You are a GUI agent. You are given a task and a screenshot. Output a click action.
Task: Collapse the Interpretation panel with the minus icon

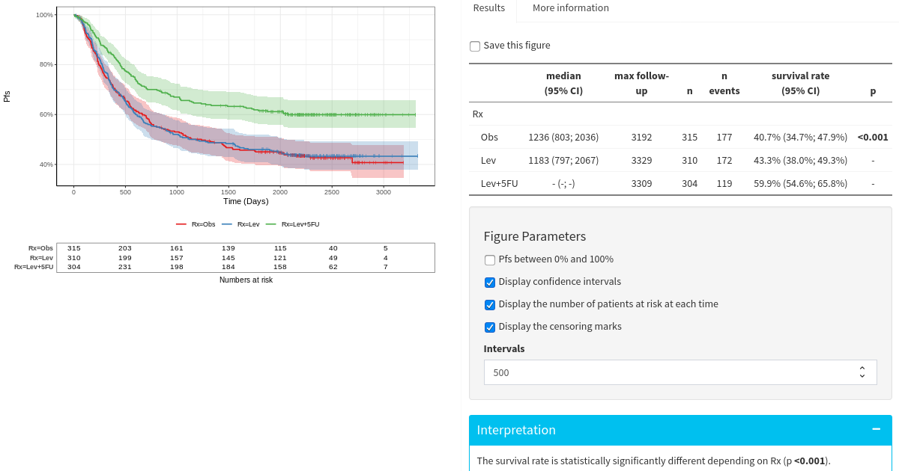[875, 429]
